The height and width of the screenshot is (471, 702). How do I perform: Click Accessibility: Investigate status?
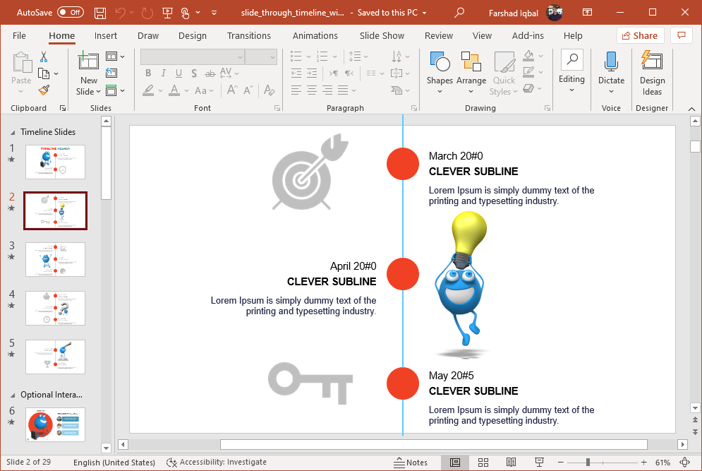216,462
